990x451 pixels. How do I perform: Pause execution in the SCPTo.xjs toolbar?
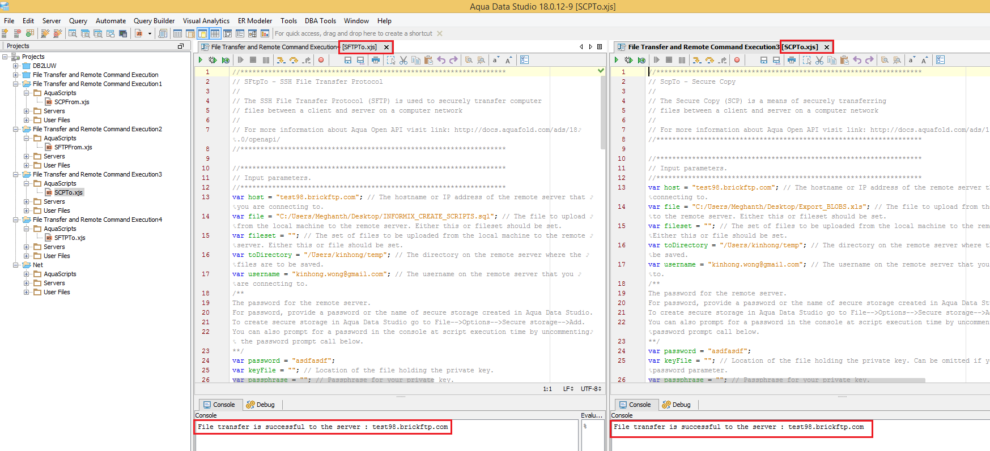(x=682, y=60)
